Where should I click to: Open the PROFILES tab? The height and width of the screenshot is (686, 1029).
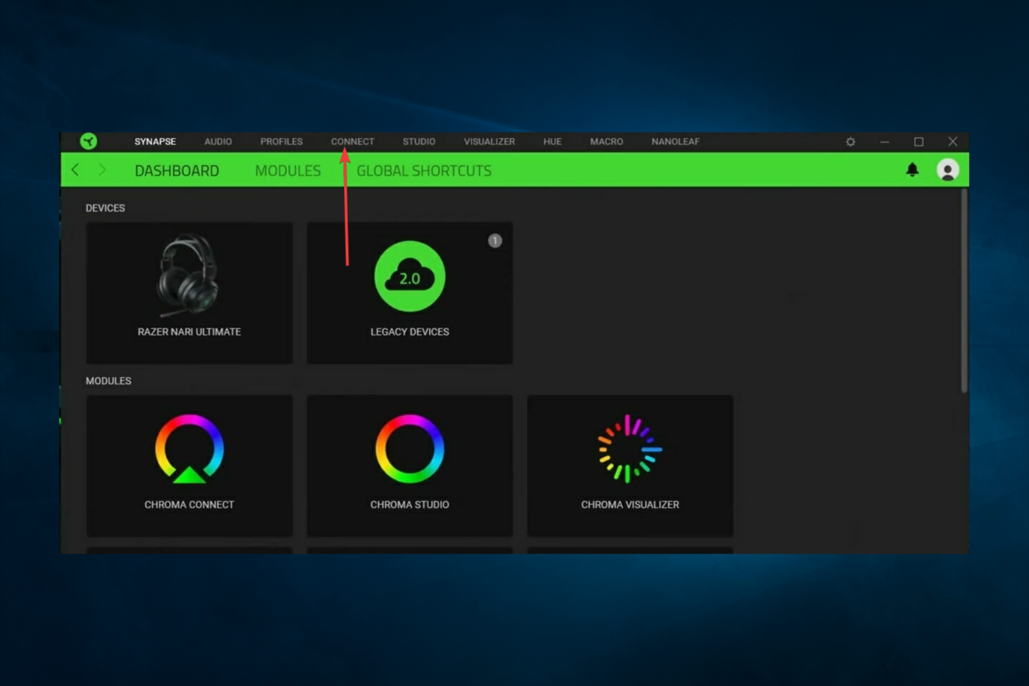pyautogui.click(x=281, y=141)
